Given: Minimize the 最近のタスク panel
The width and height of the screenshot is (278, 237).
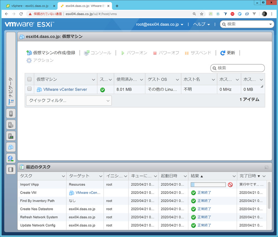Looking at the screenshot, I should [266, 167].
